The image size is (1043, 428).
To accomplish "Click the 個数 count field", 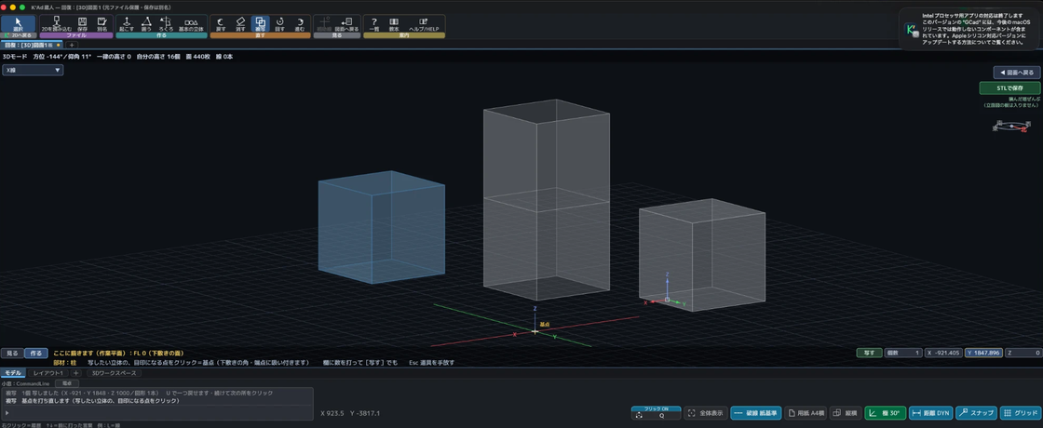I will click(902, 353).
